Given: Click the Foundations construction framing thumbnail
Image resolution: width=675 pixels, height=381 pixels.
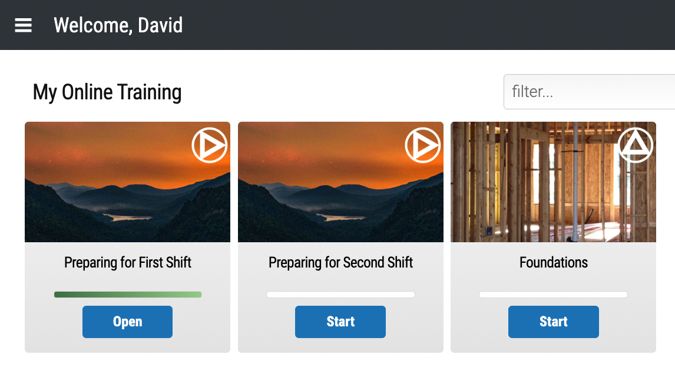Looking at the screenshot, I should click(x=553, y=182).
